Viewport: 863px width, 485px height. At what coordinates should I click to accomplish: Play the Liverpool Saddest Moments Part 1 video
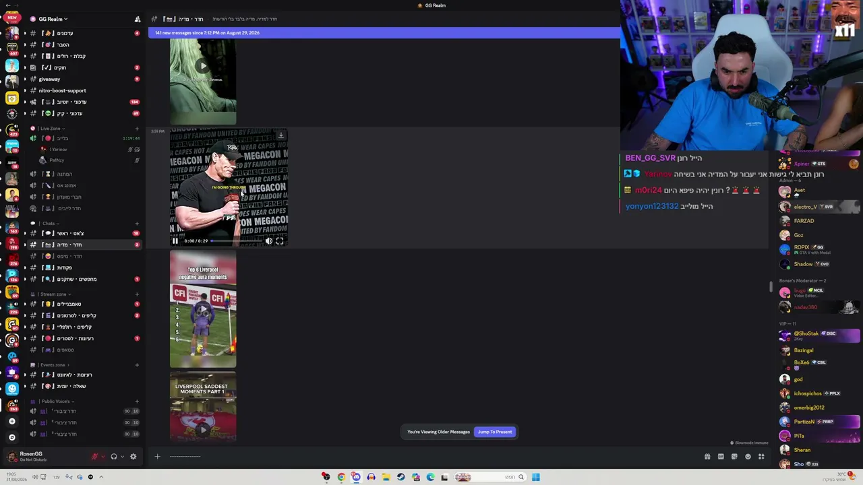click(x=203, y=429)
